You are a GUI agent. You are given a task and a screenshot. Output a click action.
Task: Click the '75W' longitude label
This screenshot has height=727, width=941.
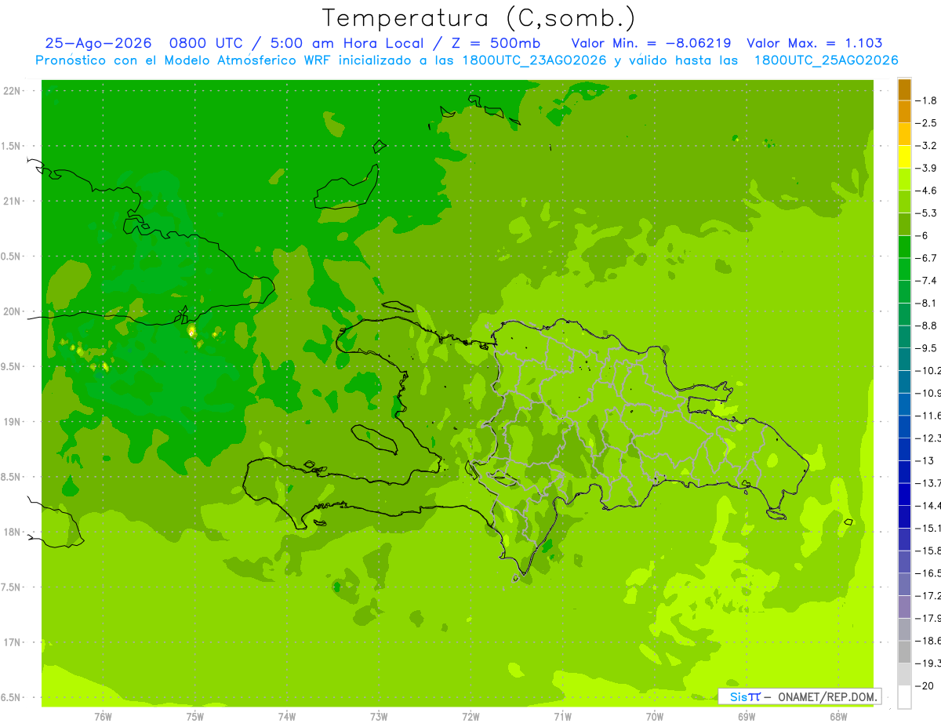click(194, 716)
